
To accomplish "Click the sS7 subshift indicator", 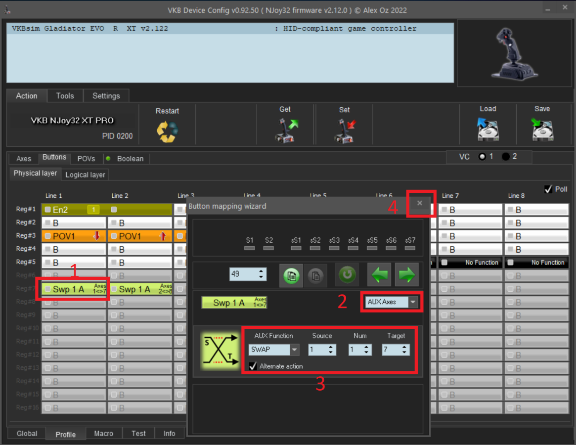I will tap(410, 248).
